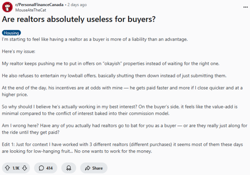Click the Housing flair tag

pyautogui.click(x=11, y=33)
